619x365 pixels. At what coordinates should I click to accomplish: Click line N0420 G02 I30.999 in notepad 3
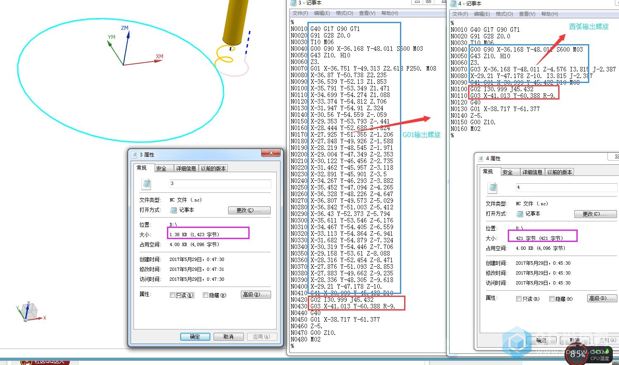click(x=332, y=300)
